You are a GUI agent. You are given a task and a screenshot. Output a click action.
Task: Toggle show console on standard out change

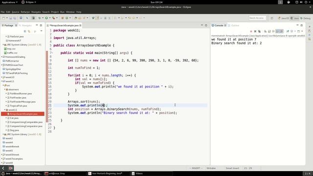(x=277, y=31)
